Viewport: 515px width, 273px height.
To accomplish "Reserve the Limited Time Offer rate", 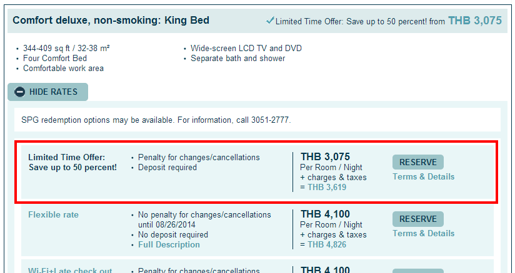I will [x=417, y=162].
